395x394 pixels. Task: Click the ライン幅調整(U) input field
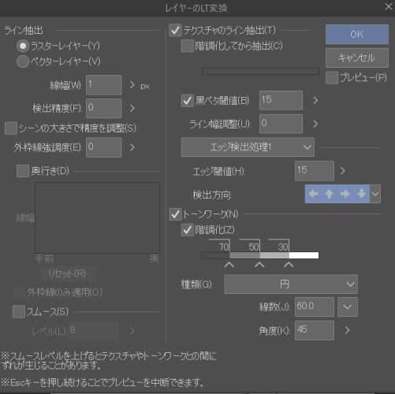pyautogui.click(x=281, y=124)
